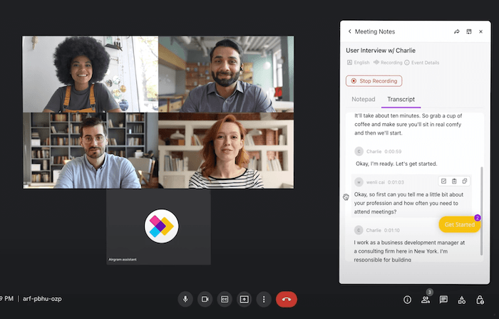The image size is (499, 319).
Task: Select video tile of bearded man with earpiece
Action: pos(226,74)
